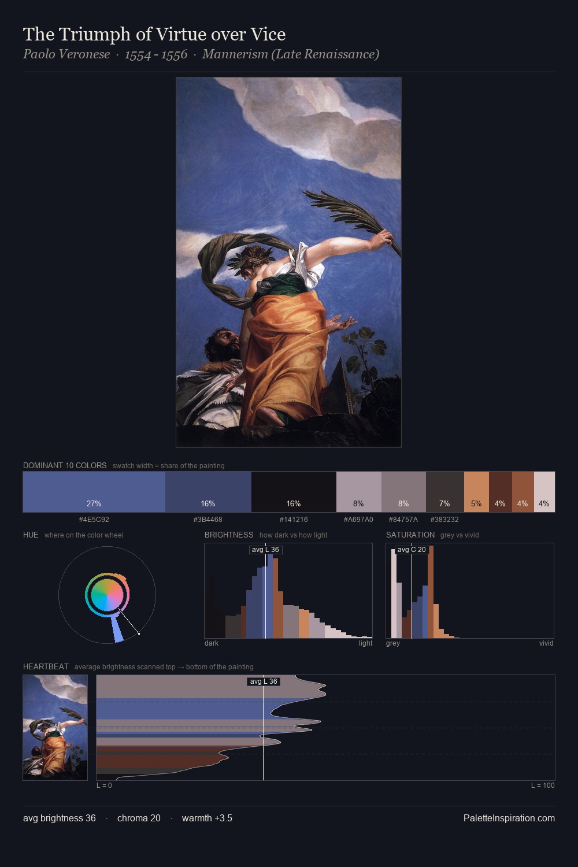578x867 pixels.
Task: Click the 5% orange-tan swatch
Action: pyautogui.click(x=476, y=492)
